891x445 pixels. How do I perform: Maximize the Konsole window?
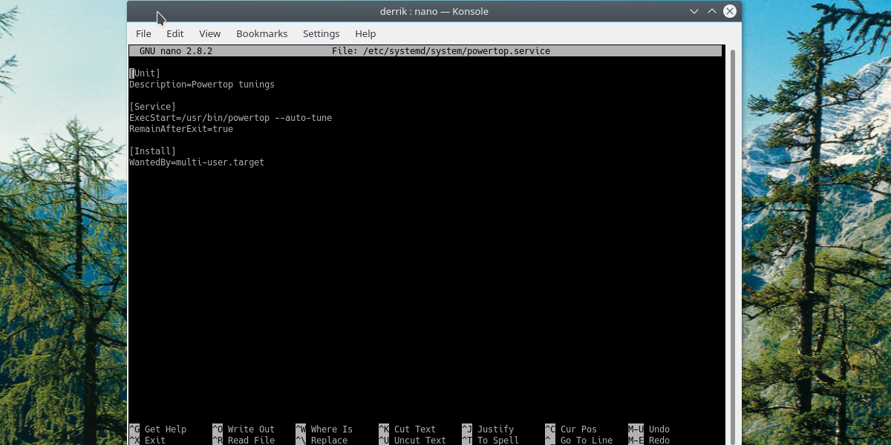coord(712,11)
